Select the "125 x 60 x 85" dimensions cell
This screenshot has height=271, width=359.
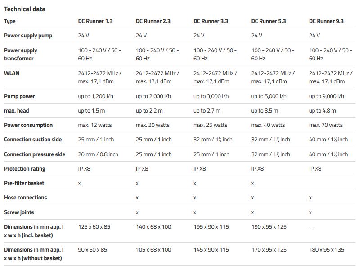click(x=94, y=227)
